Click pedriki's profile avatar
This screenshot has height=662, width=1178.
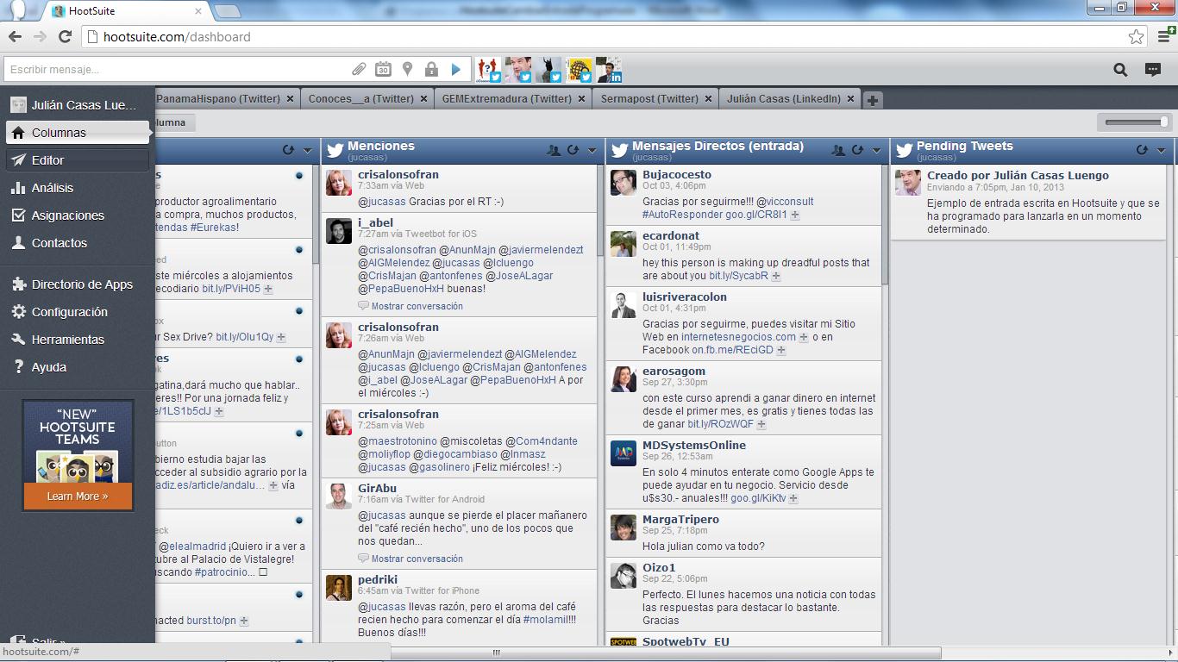coord(339,587)
